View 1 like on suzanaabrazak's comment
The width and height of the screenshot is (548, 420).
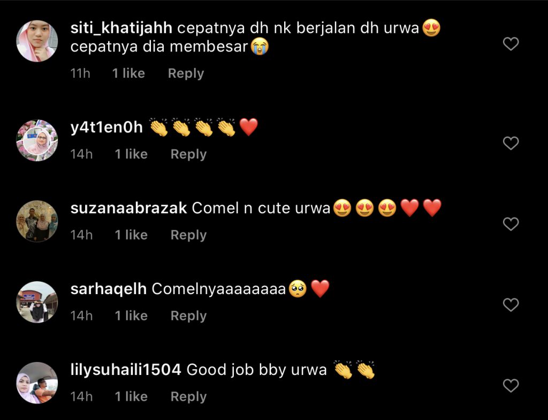coord(132,235)
